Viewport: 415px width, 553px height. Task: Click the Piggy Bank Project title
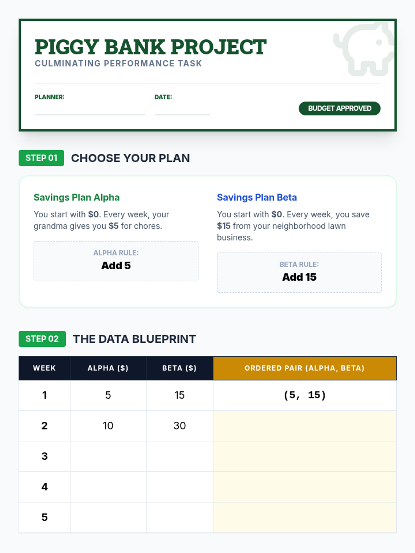coord(150,47)
